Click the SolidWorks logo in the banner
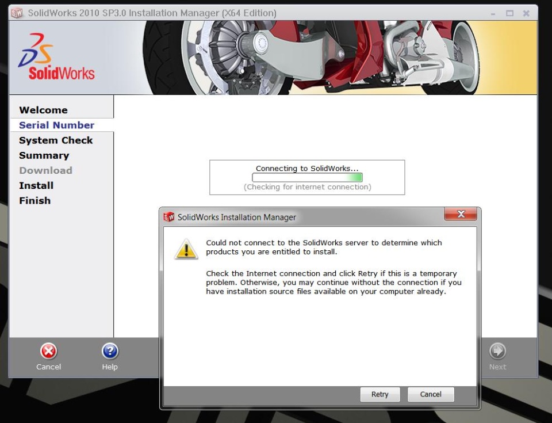Image resolution: width=552 pixels, height=423 pixels. coord(57,57)
